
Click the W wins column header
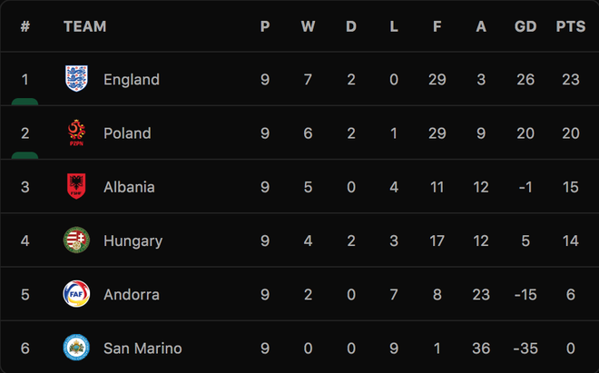[x=308, y=26]
